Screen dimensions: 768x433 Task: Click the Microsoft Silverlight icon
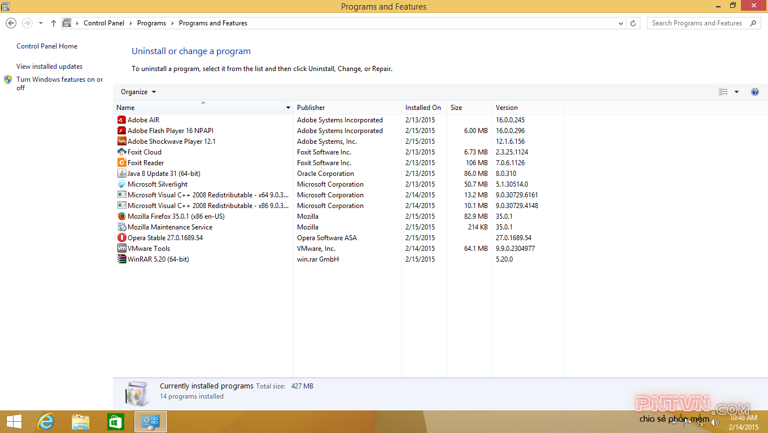[x=121, y=184]
